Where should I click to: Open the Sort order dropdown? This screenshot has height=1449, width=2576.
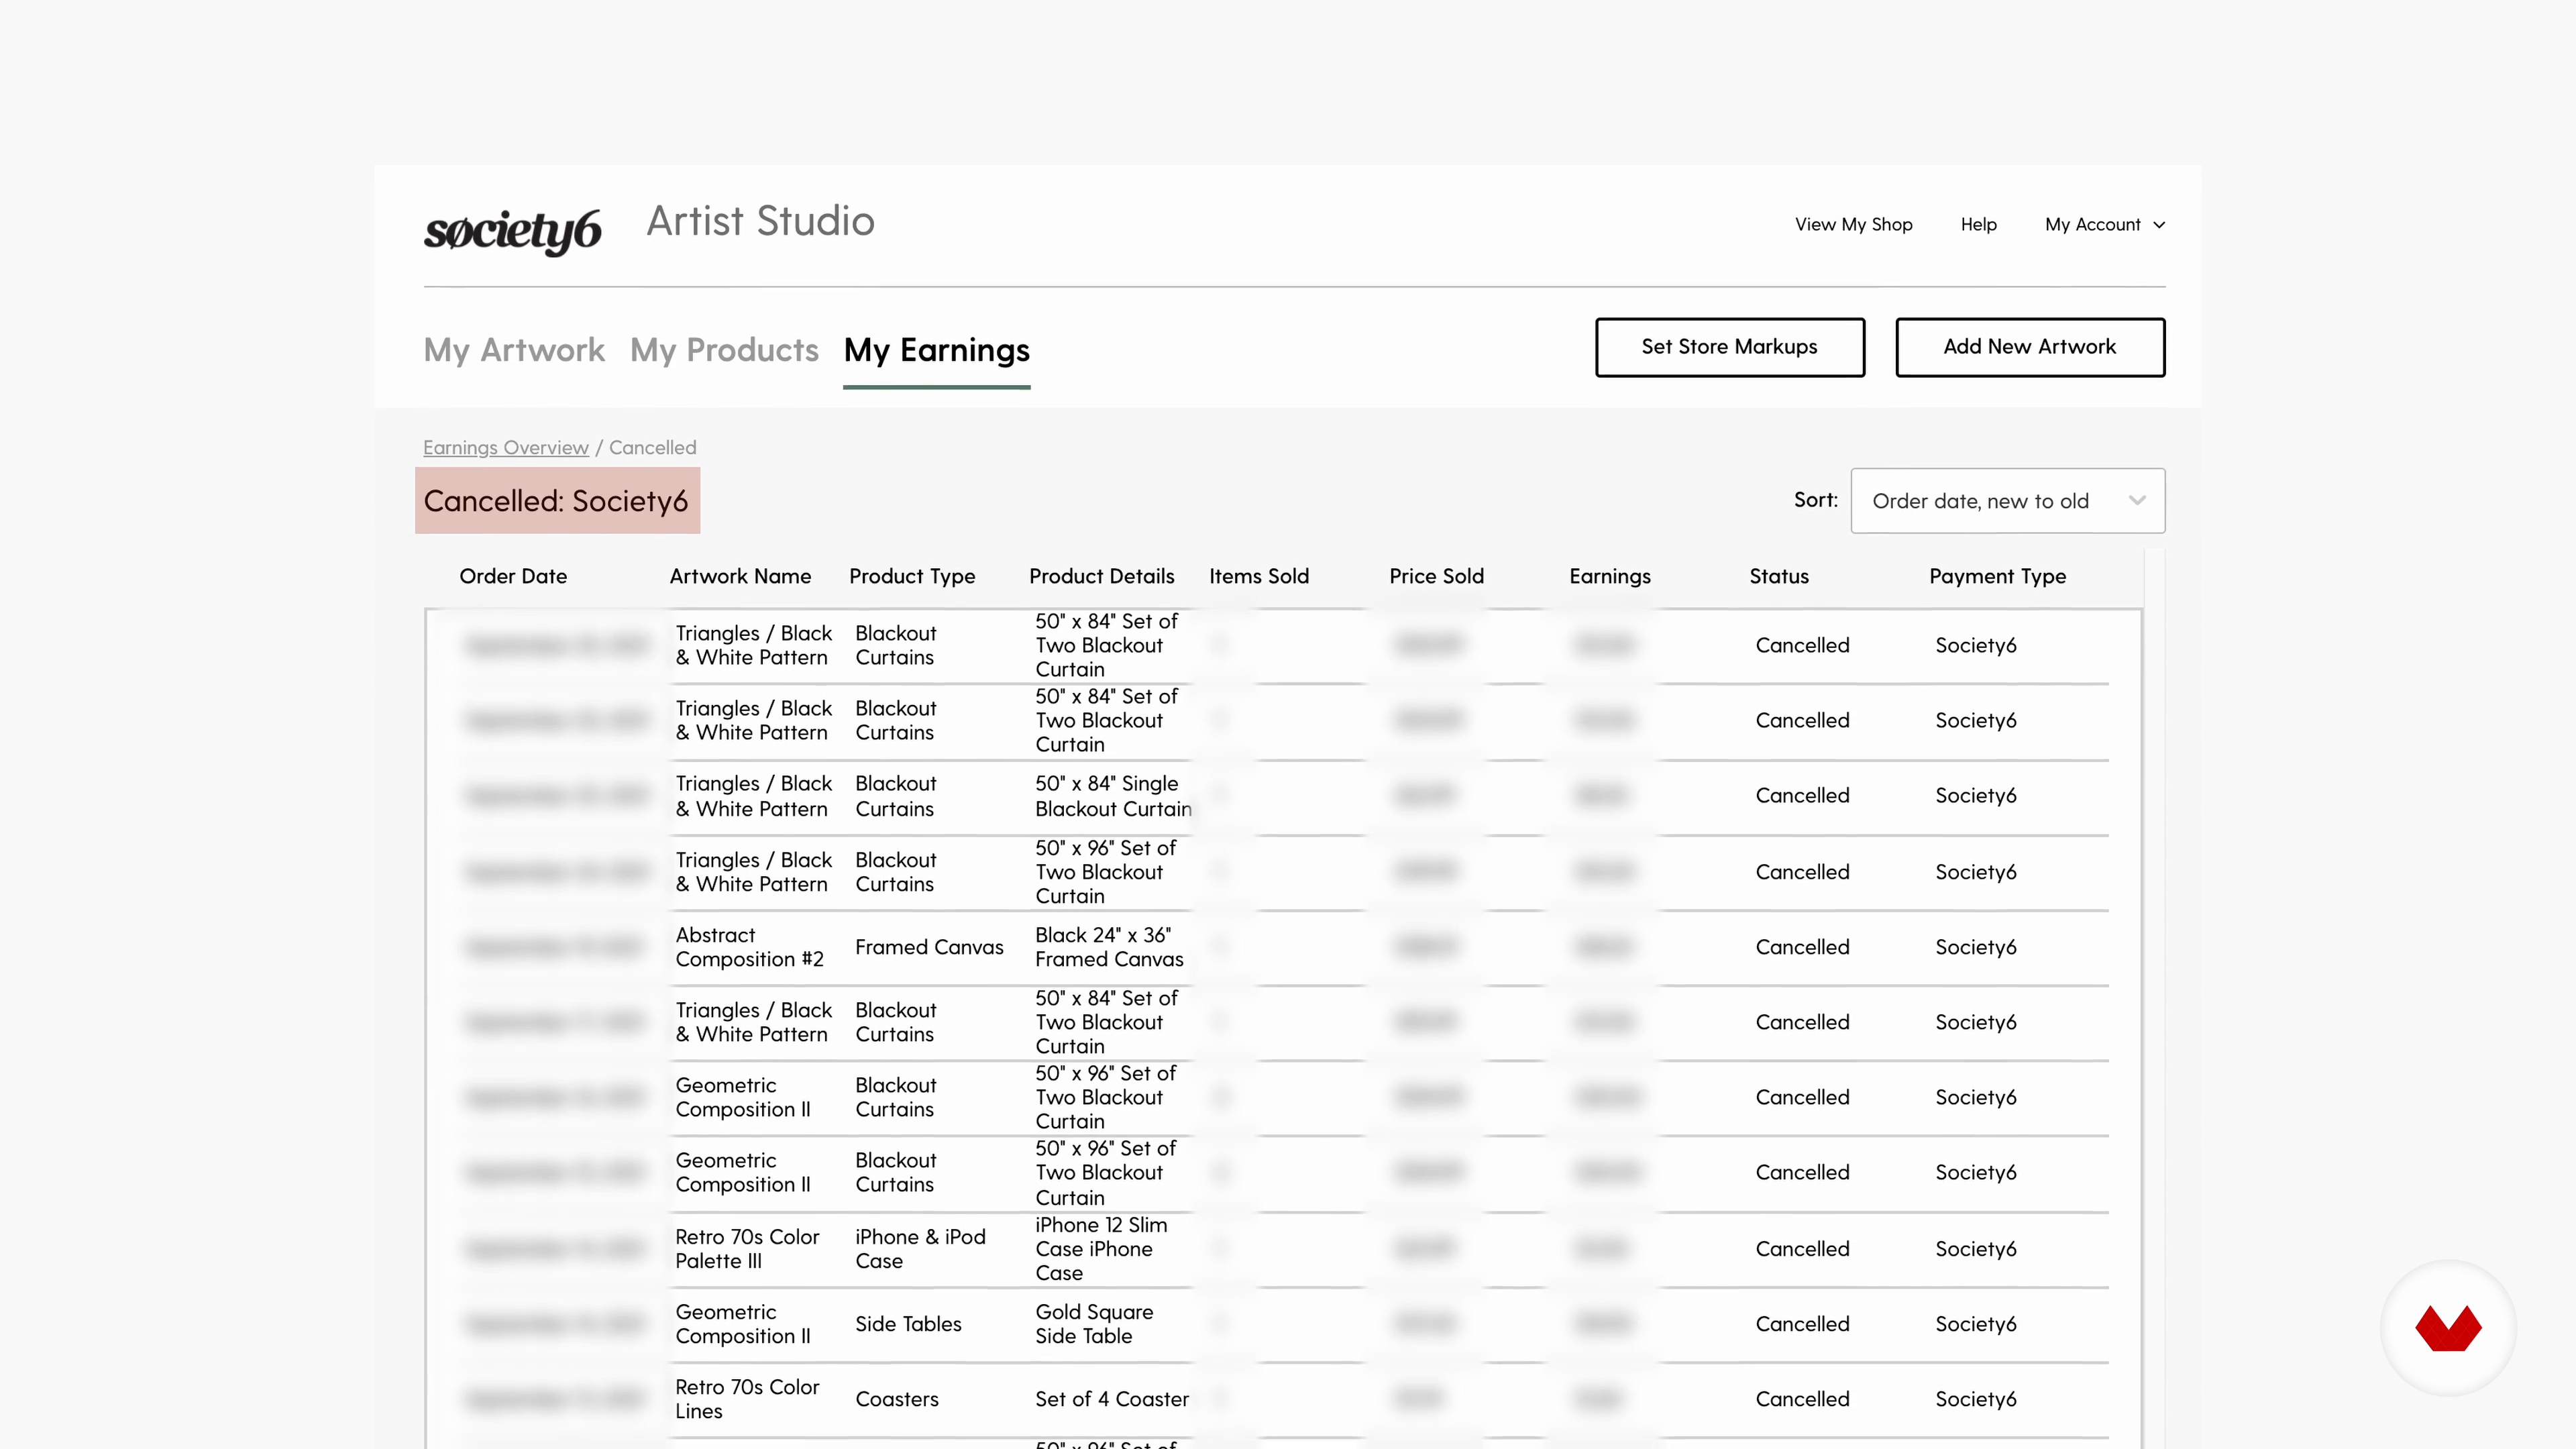2007,500
